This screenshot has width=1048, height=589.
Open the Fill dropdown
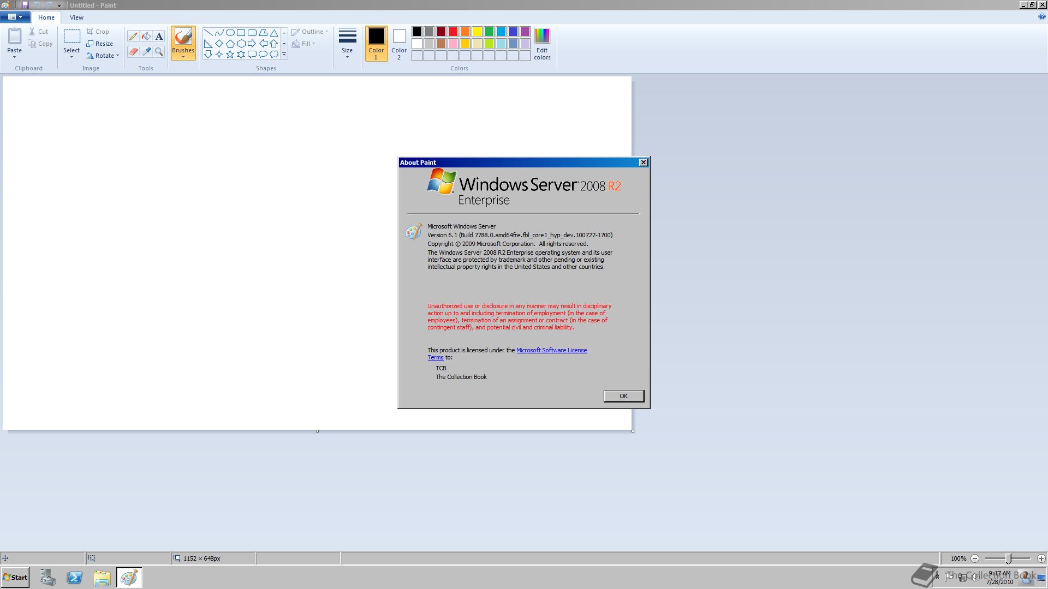pos(303,44)
